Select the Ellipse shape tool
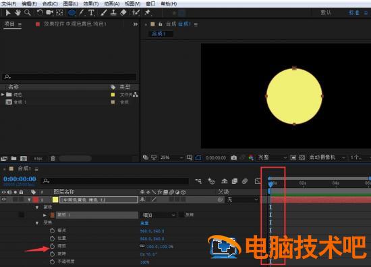Image resolution: width=371 pixels, height=267 pixels. tap(72, 13)
